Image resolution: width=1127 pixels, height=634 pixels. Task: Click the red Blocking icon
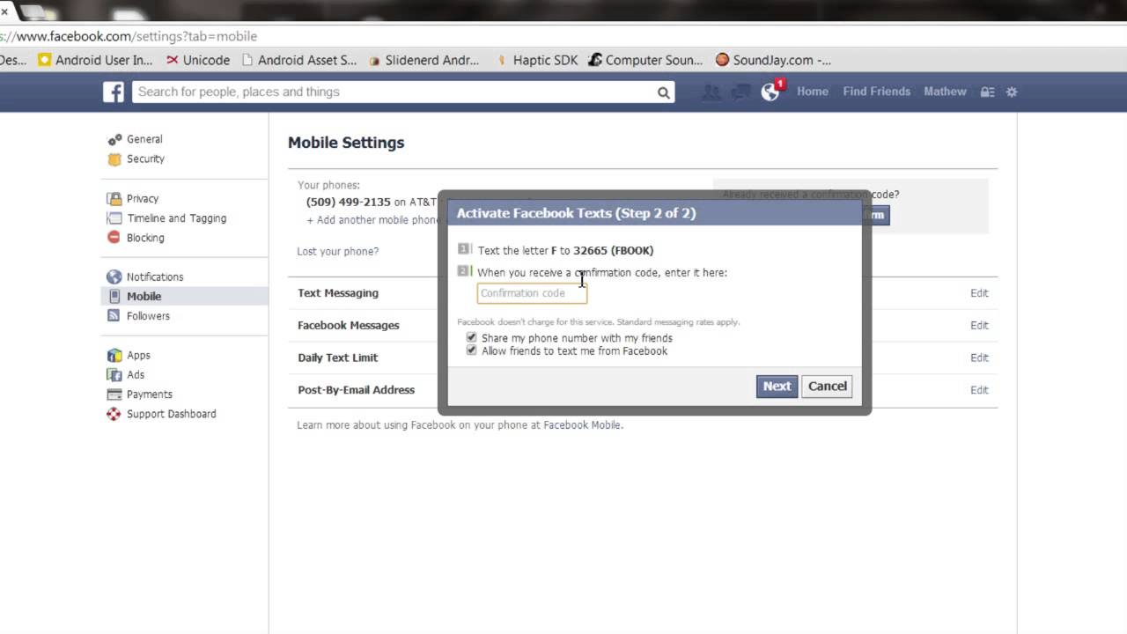point(114,238)
